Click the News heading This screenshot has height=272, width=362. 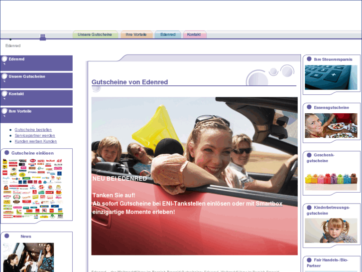click(x=26, y=237)
